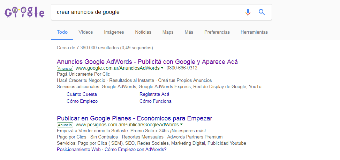Open 'Publicar en Google Planes - Económicos para Empezar'

pos(135,118)
